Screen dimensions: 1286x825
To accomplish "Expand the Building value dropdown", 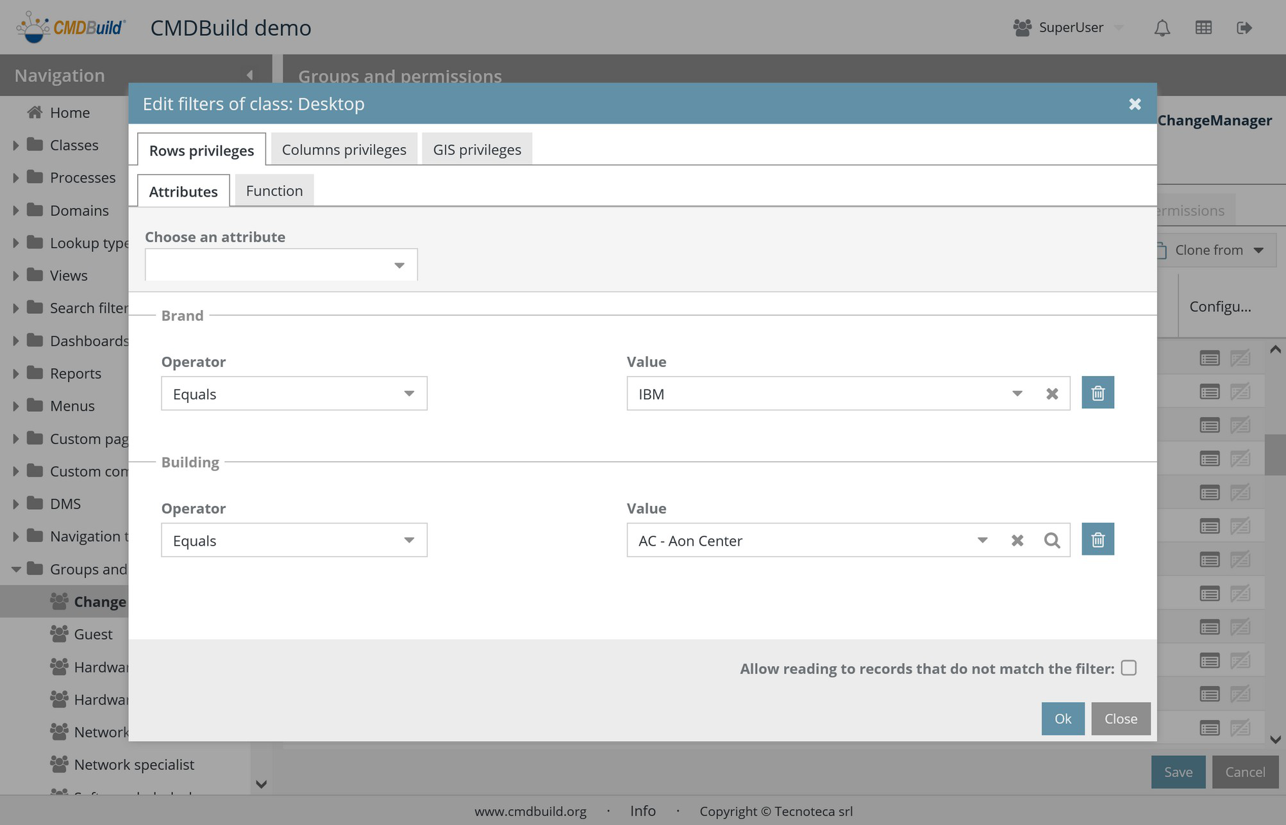I will (x=982, y=541).
